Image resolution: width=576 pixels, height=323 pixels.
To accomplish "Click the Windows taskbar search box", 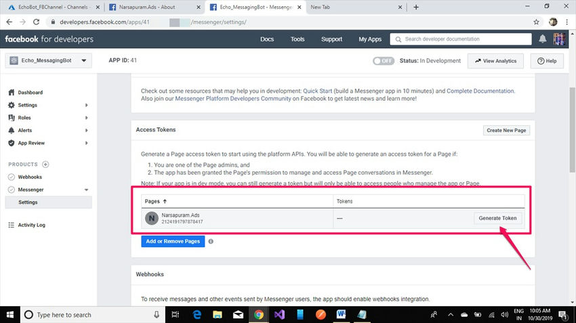I will 93,315.
